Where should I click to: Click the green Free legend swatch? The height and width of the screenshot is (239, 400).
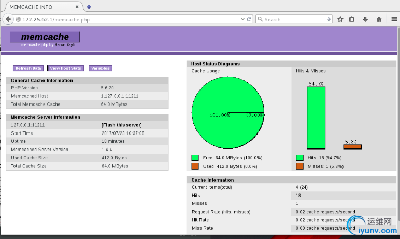pyautogui.click(x=195, y=158)
